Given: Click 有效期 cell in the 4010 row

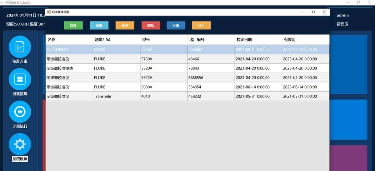Looking at the screenshot, I should tap(306, 96).
